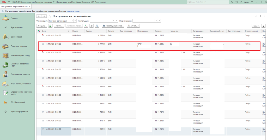Viewport: 267px width, 140px height.
Task: Click the copy link chain icon
Action: (256, 16)
